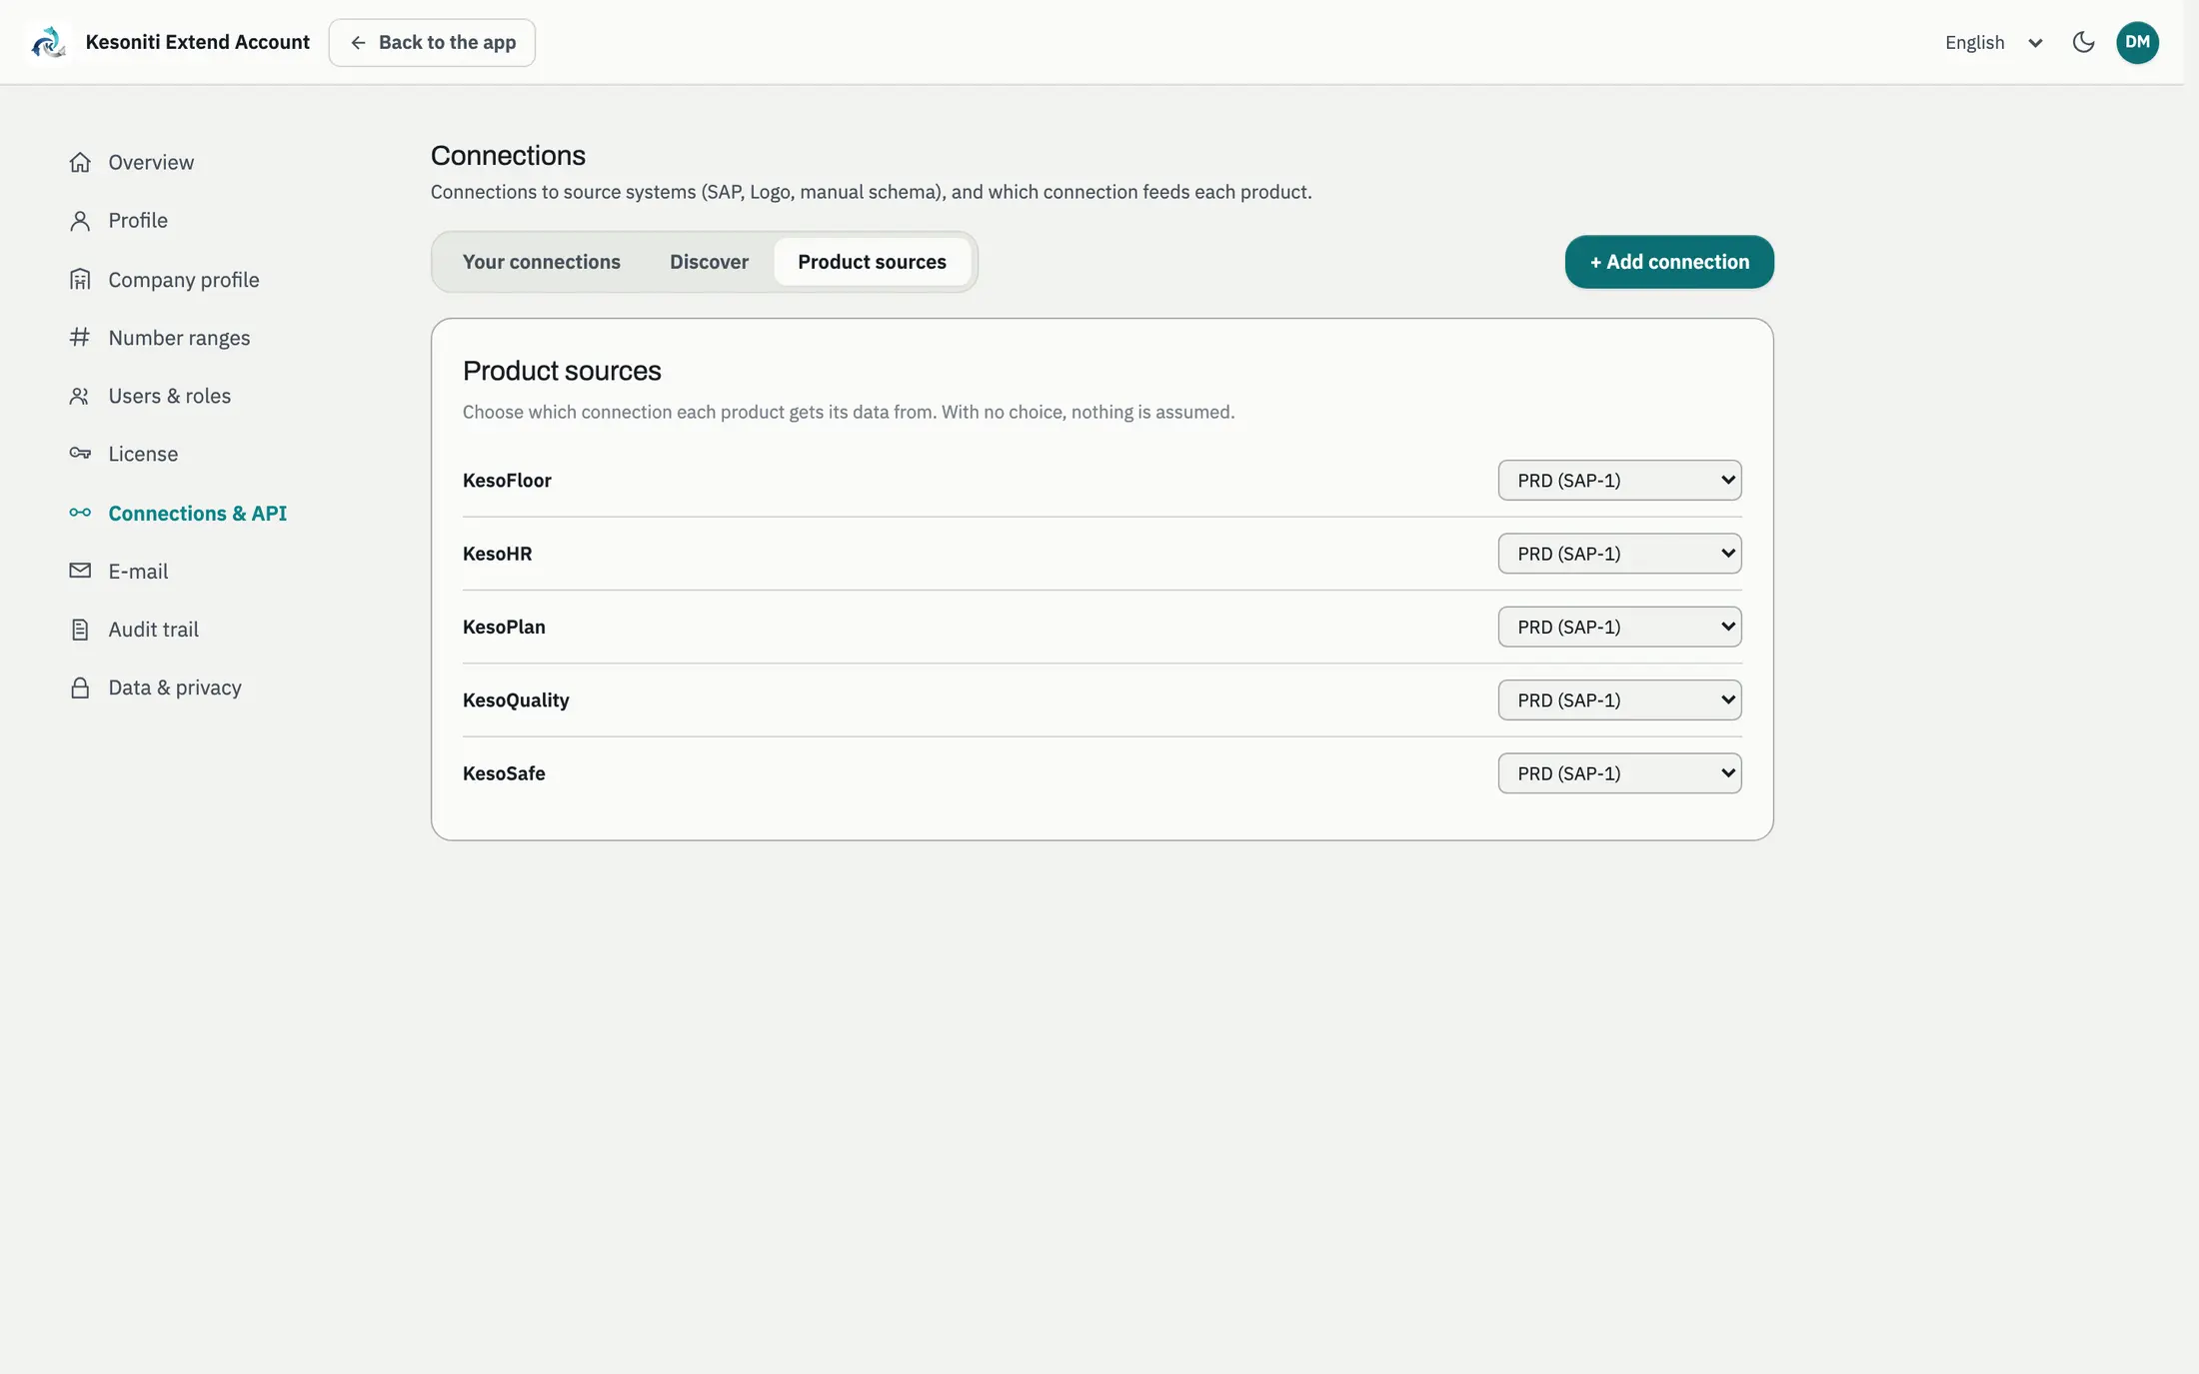Click the Add connection button

tap(1669, 262)
